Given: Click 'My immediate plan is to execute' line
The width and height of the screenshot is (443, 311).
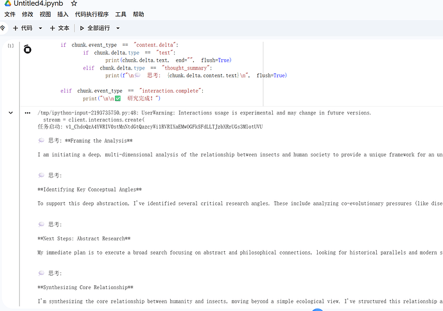Looking at the screenshot, I should [240, 253].
